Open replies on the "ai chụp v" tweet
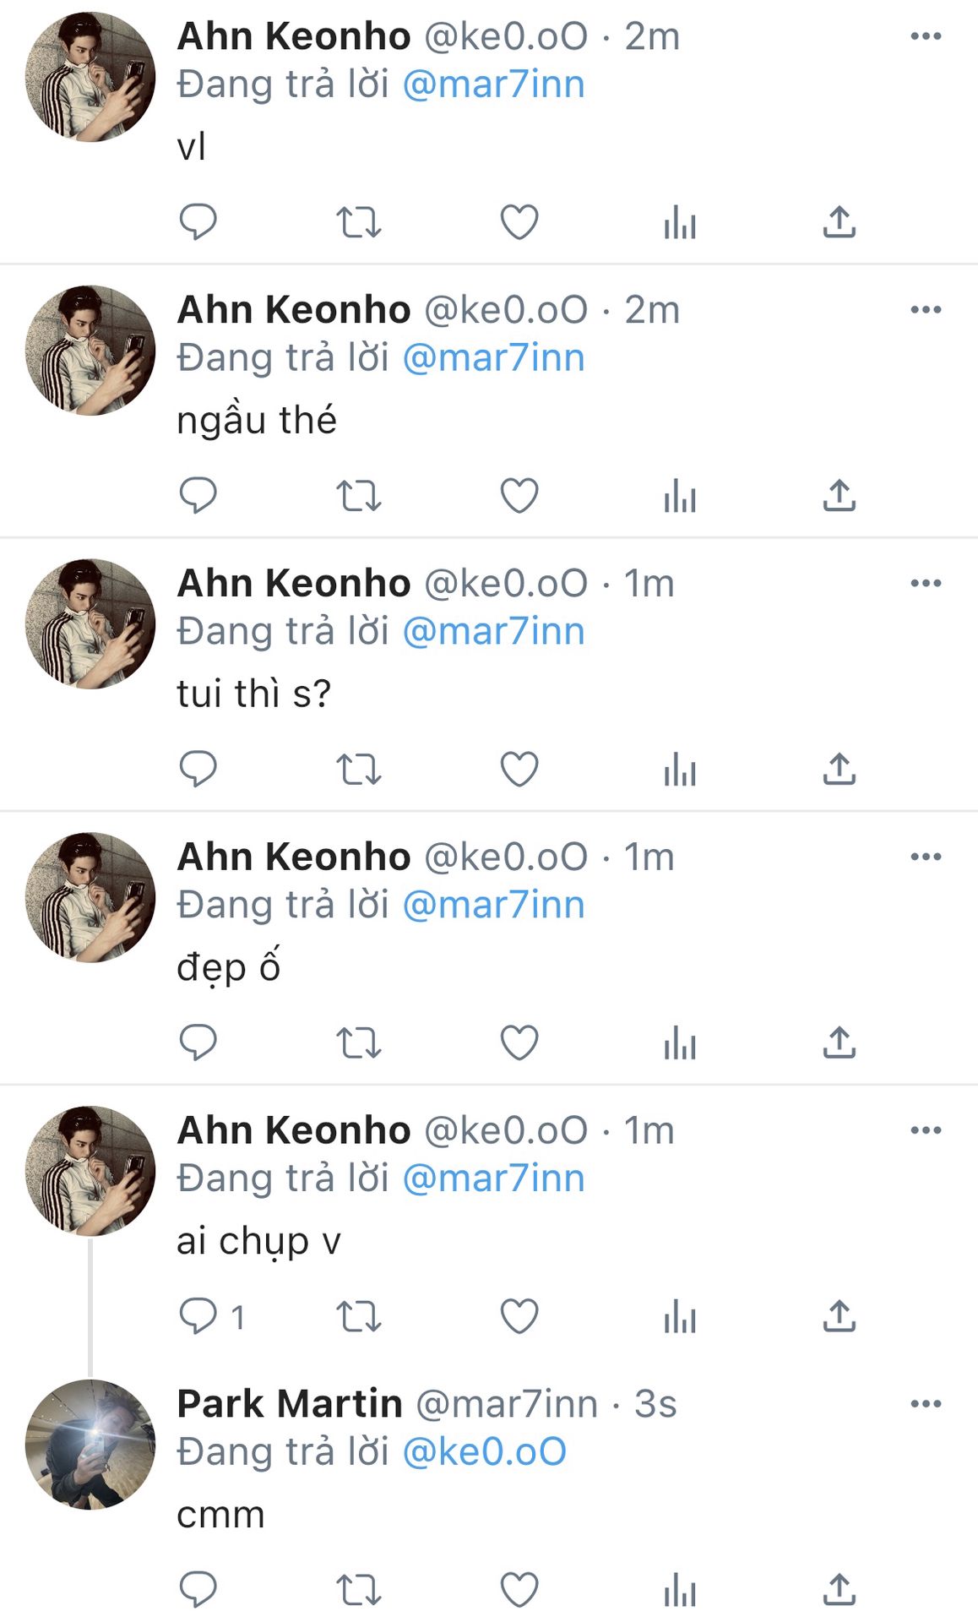Screen dimensions: 978x1622 tap(198, 1316)
